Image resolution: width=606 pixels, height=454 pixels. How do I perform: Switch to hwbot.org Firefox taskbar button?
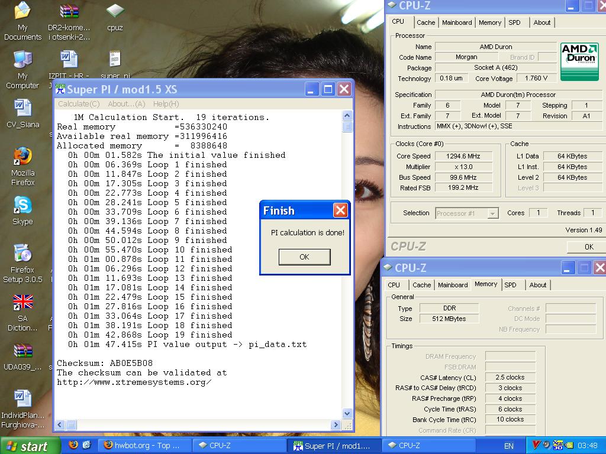(x=144, y=446)
